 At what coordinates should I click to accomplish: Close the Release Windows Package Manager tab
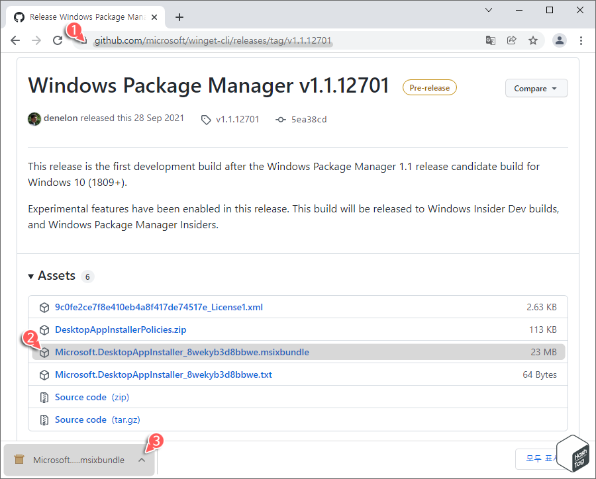point(154,17)
